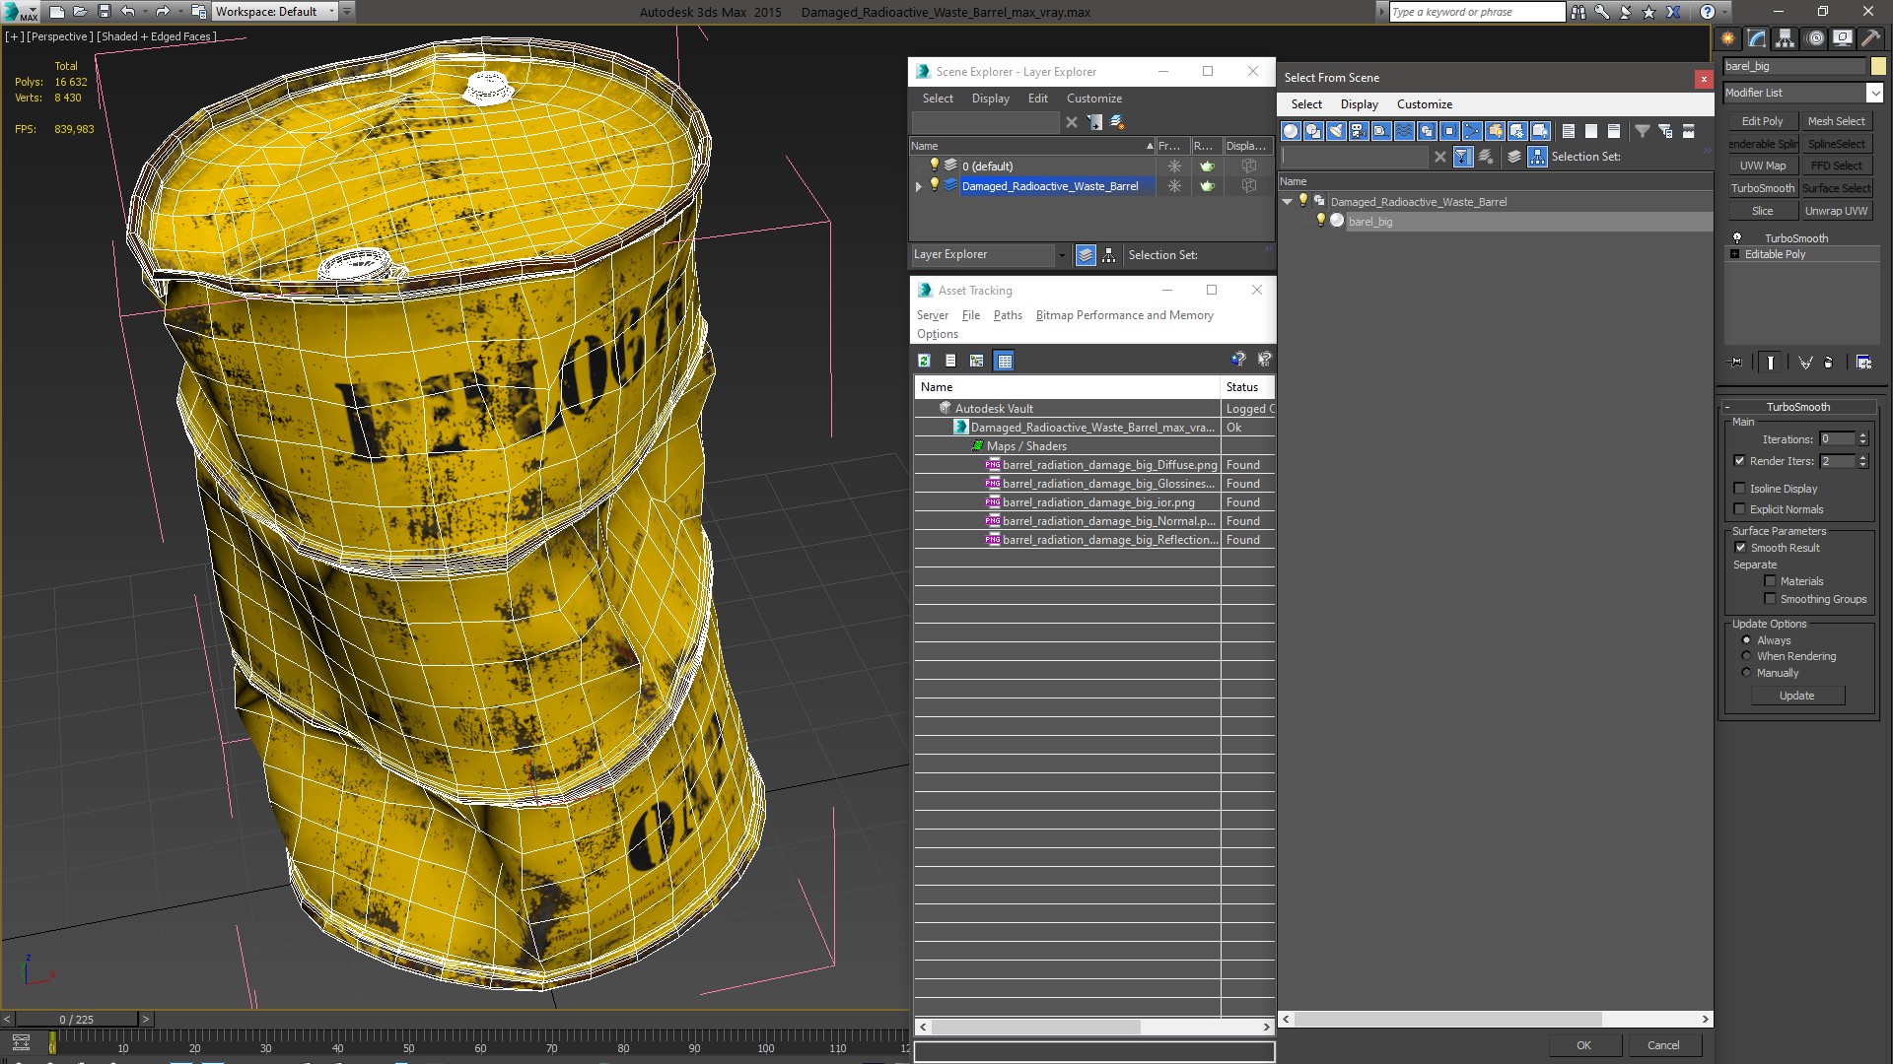
Task: Select barel_big in Select From Scene tree
Action: (1369, 222)
